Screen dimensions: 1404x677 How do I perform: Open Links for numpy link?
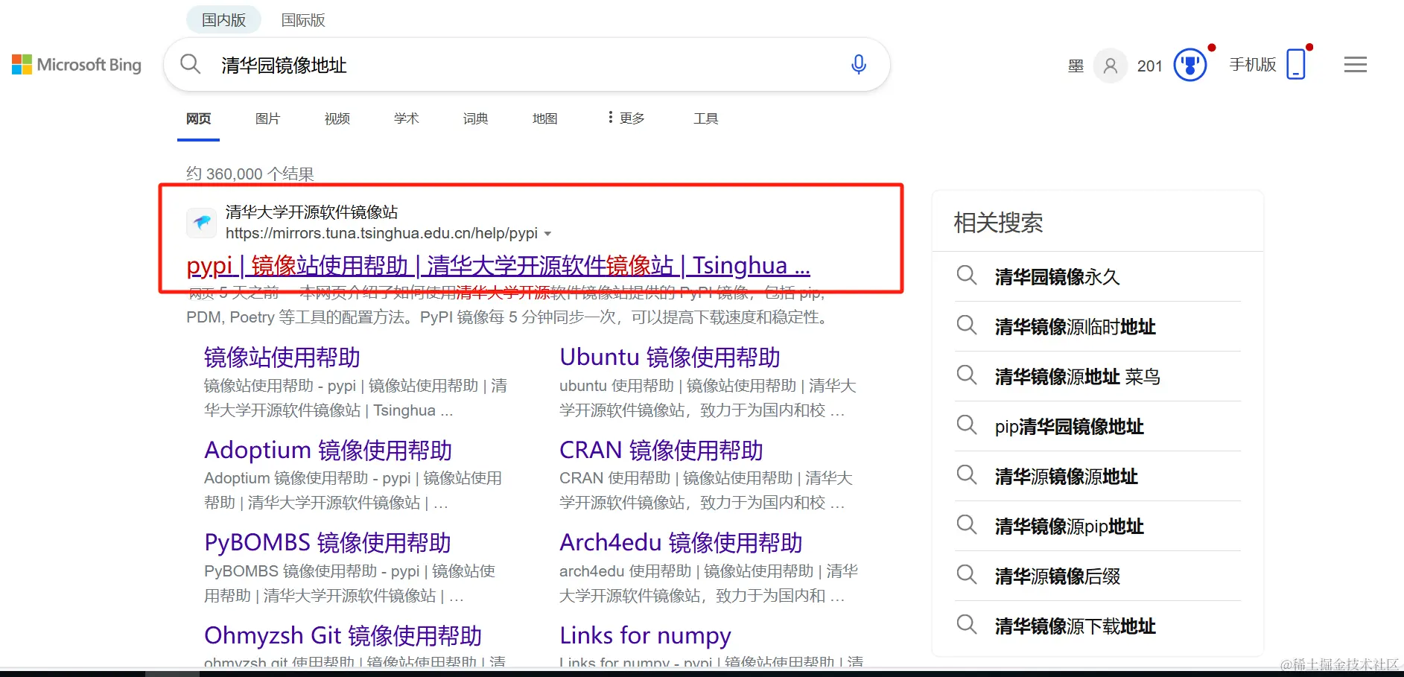pos(645,636)
